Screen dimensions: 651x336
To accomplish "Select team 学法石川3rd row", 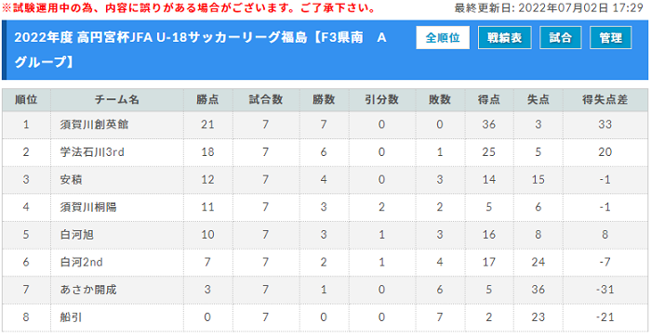I will pos(325,152).
